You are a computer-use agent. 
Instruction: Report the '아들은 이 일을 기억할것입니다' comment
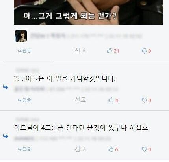pos(80,100)
